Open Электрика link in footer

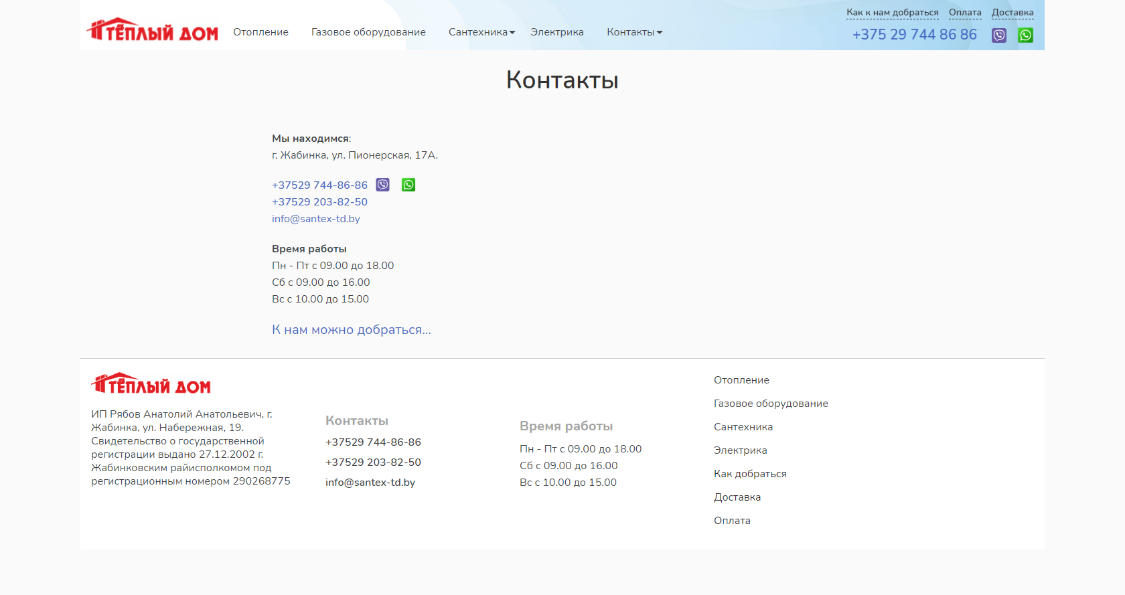click(x=741, y=450)
